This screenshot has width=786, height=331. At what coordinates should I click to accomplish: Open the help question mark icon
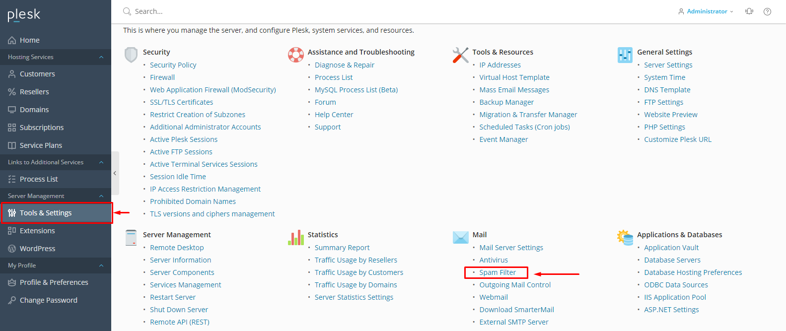[x=767, y=11]
